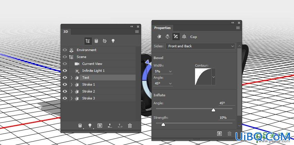The image size is (294, 145).
Task: Hide the Stroke 2 mesh
Action: (65, 91)
